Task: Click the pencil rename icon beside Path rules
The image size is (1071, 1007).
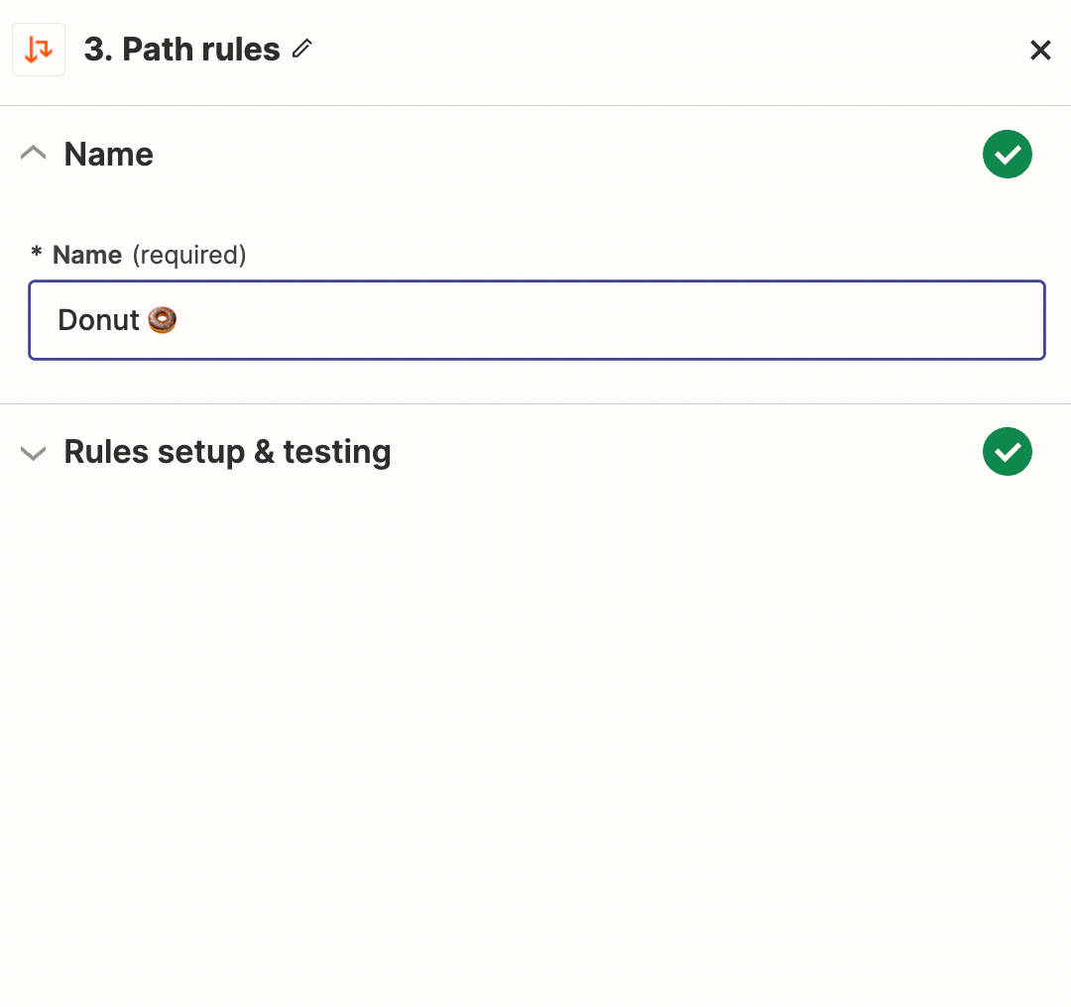Action: (302, 49)
